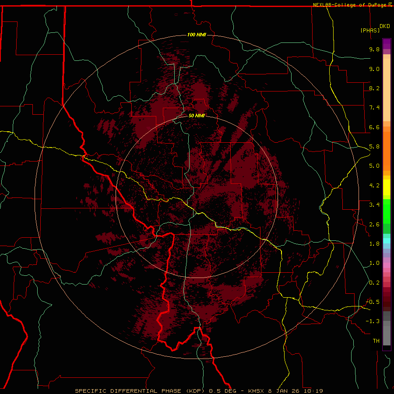
Task: Click the 1.0 scale value
Action: point(374,263)
